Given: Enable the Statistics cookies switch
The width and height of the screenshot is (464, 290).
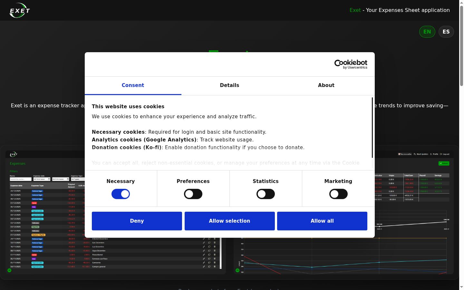Looking at the screenshot, I should click(x=266, y=194).
